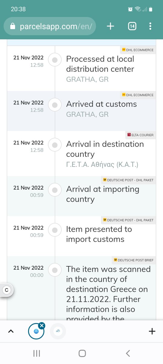Switch to the second tab thumbnail

(58, 331)
